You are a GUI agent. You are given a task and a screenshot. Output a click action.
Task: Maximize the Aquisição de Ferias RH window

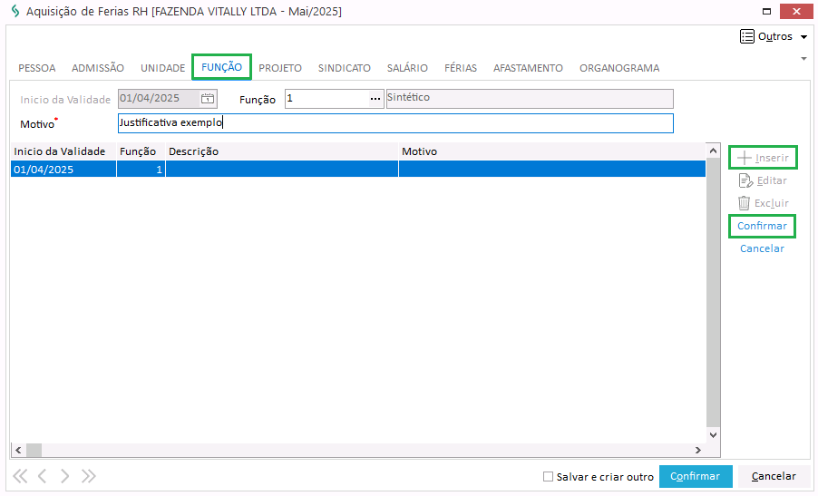pos(766,11)
